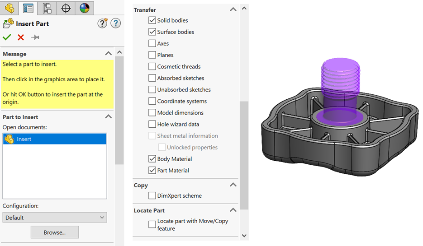The image size is (423, 246).
Task: Open the DisplayManager color sphere tab
Action: click(85, 8)
